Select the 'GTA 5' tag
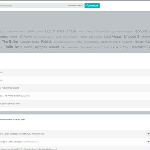 point(116,47)
